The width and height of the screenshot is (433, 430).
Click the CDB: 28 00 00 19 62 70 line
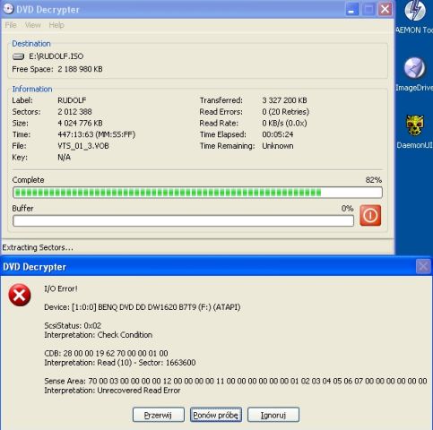tap(106, 353)
